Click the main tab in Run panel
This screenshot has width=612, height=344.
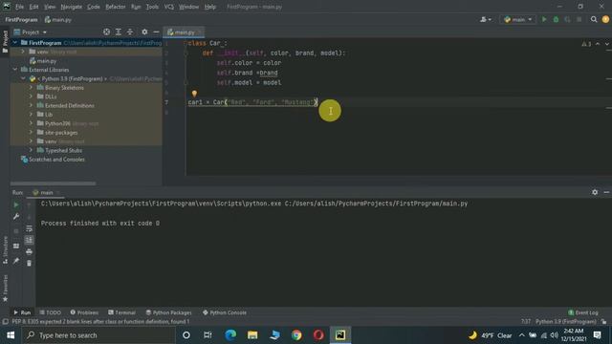point(47,192)
